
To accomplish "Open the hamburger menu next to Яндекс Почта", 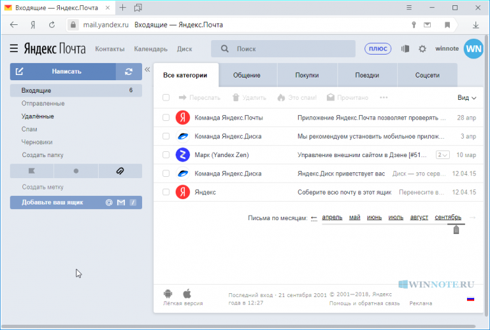I will (x=14, y=49).
